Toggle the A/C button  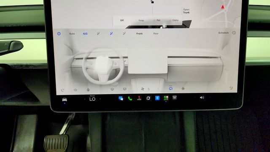pos(85,34)
